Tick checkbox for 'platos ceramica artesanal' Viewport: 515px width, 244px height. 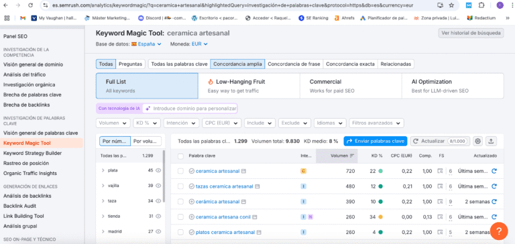click(x=180, y=232)
